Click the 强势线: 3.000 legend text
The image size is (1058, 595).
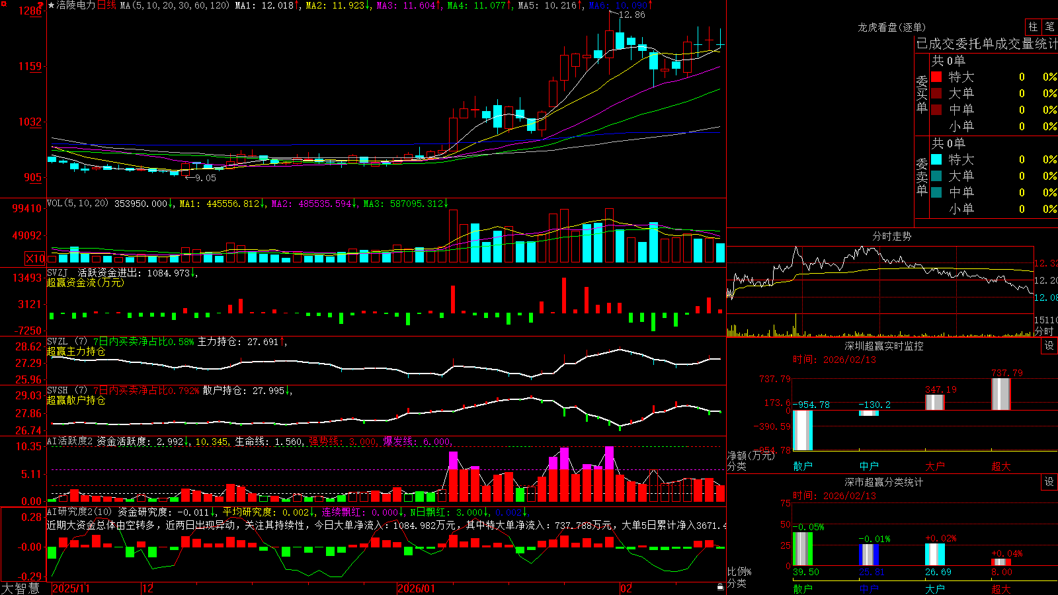point(343,442)
